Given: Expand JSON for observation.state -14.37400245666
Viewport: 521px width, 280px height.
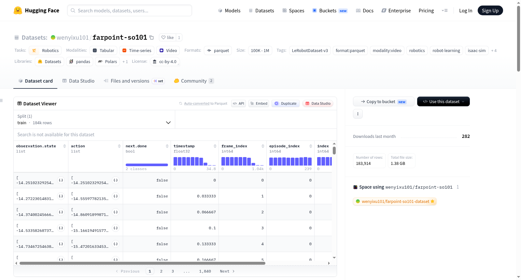Looking at the screenshot, I should [x=61, y=212].
